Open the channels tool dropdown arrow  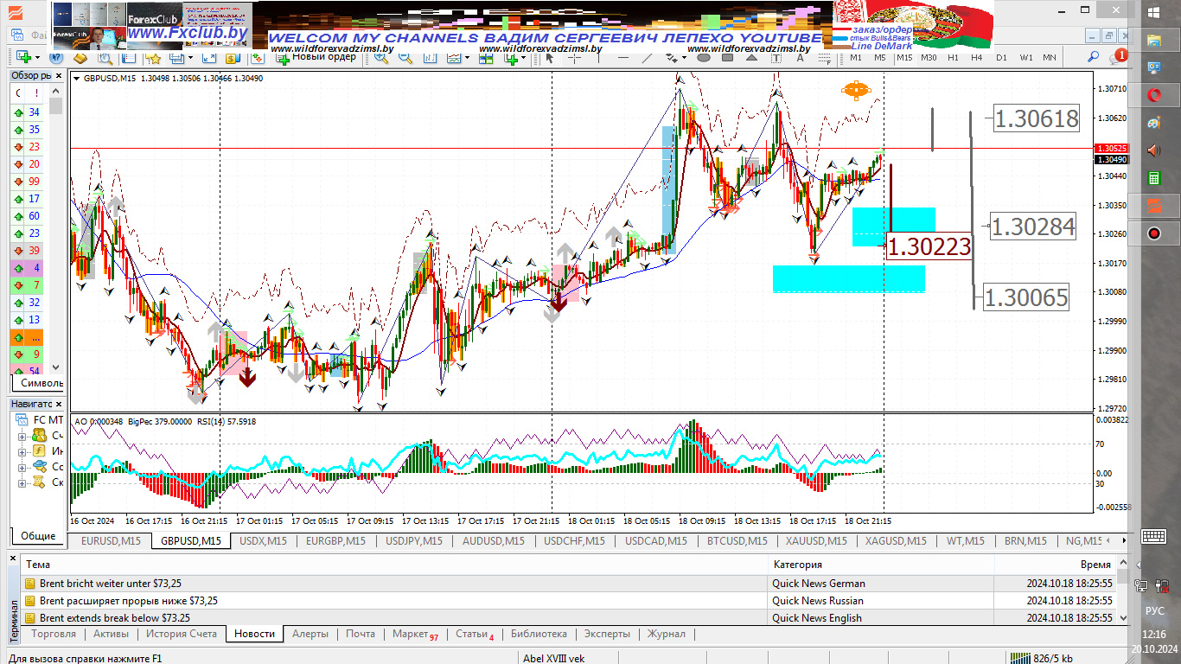click(684, 58)
